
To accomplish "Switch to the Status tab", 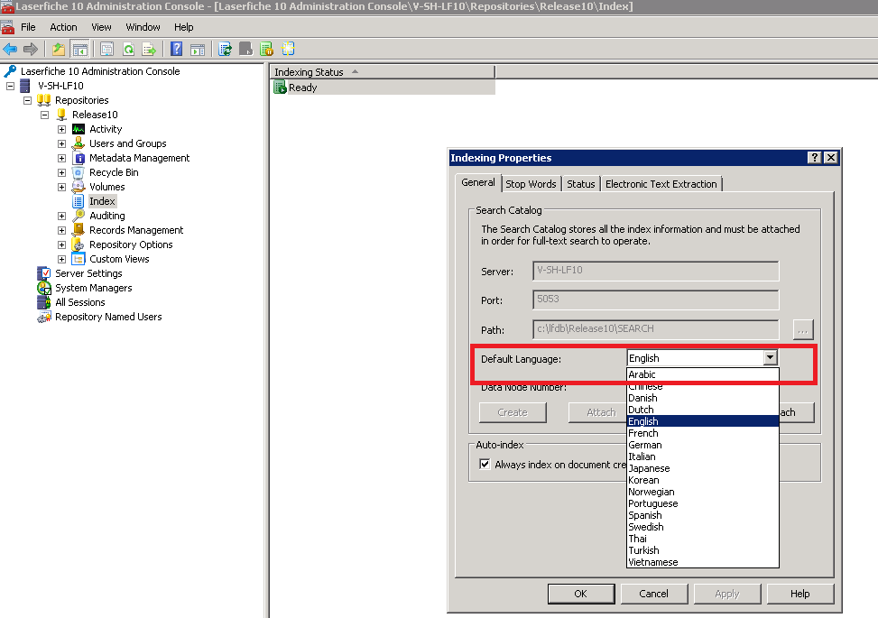I will point(580,184).
